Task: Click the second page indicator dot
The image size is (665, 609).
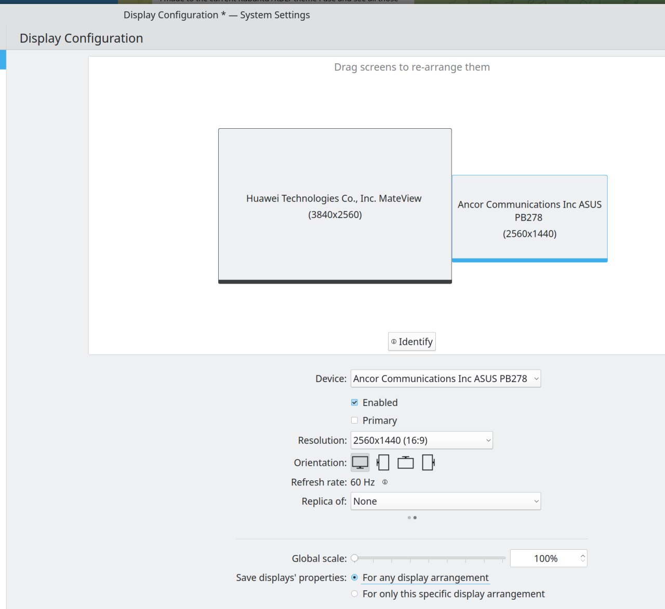Action: tap(415, 518)
